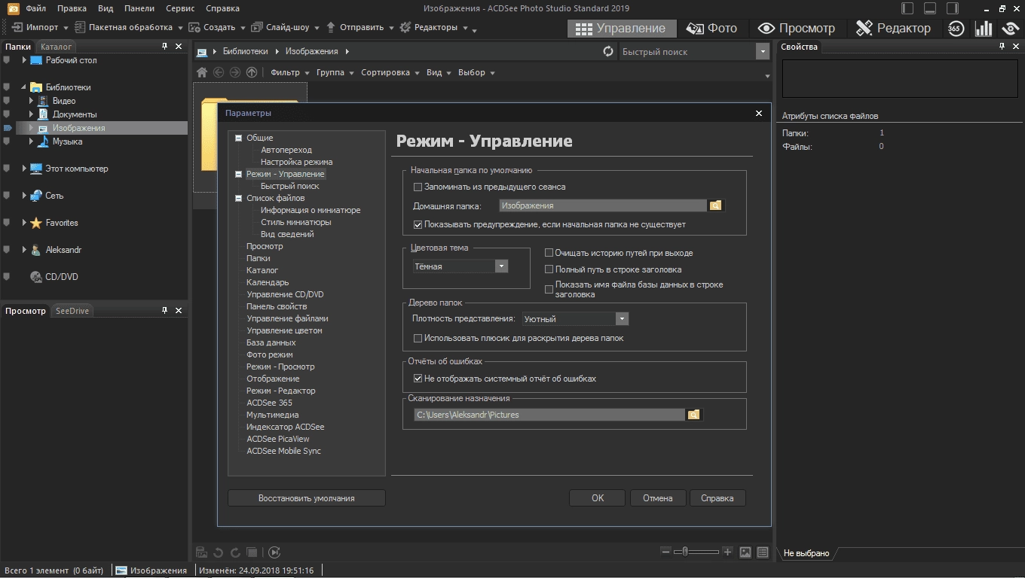Close the Parameters dialog with X

(x=759, y=113)
